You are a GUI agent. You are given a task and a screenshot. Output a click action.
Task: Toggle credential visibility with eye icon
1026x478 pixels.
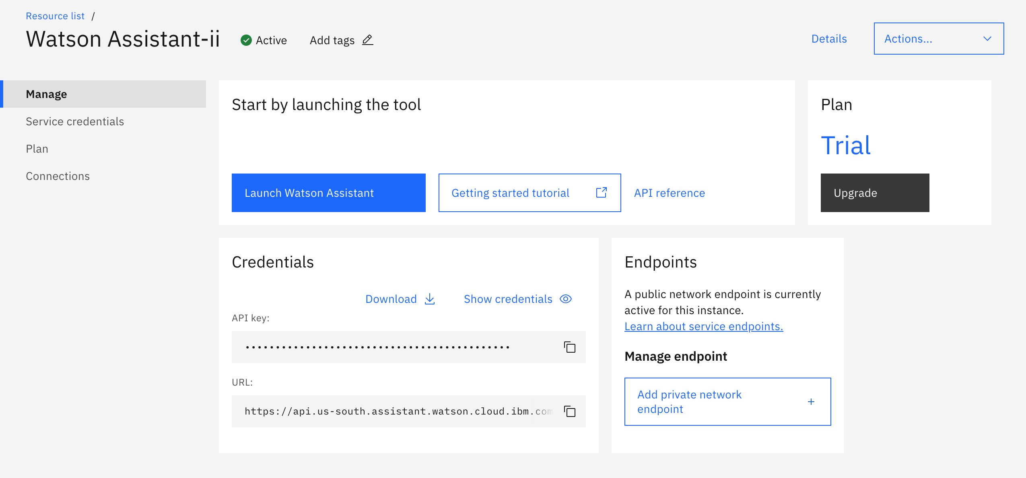(566, 299)
